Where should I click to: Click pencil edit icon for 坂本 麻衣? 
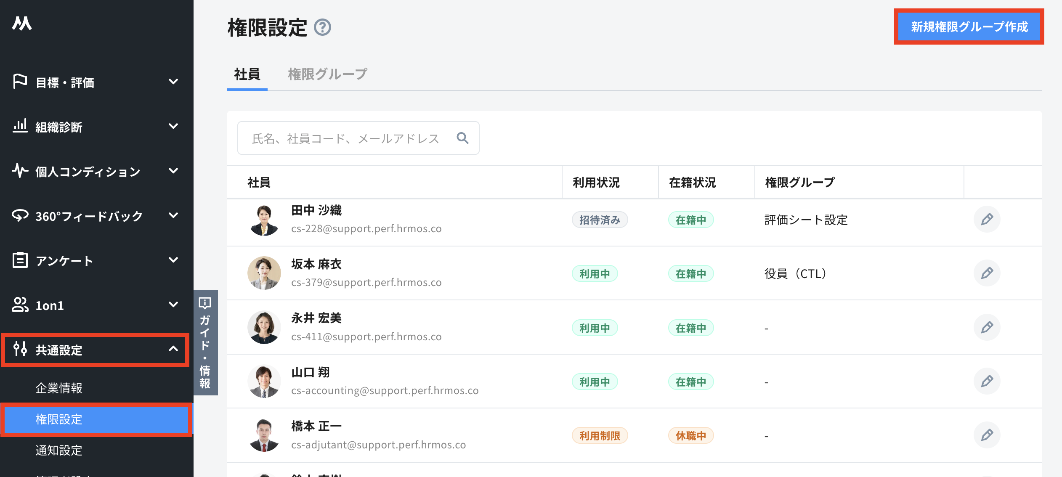point(987,273)
